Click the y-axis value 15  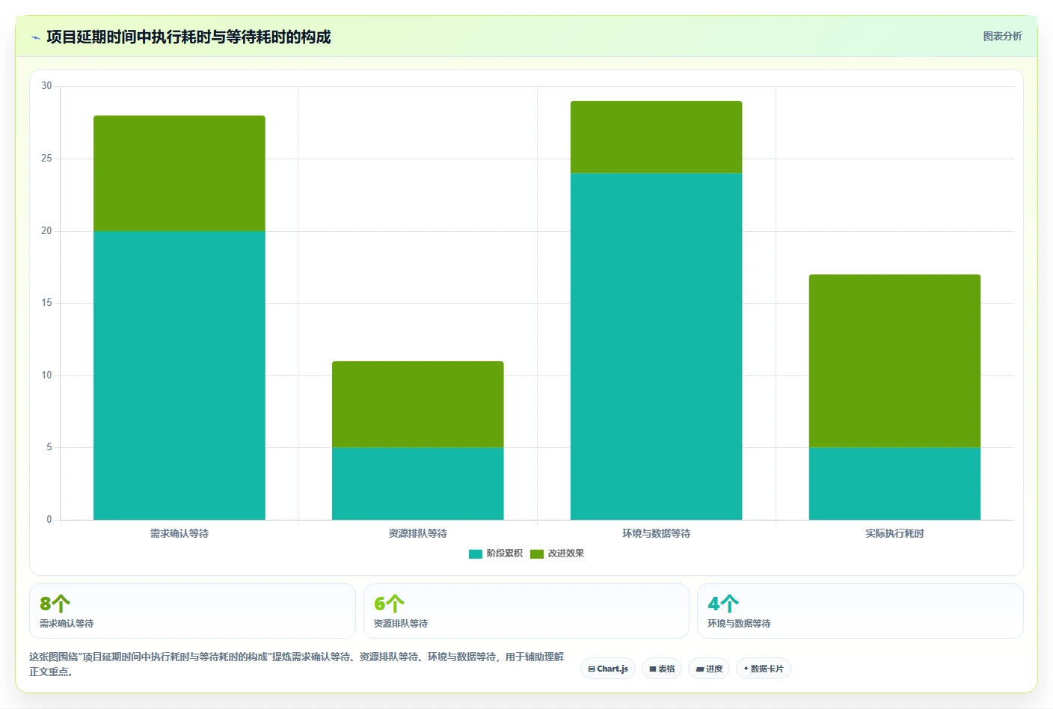coord(46,303)
